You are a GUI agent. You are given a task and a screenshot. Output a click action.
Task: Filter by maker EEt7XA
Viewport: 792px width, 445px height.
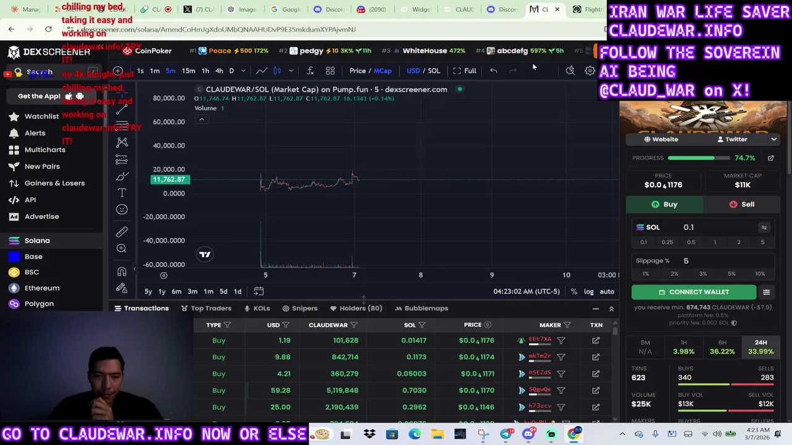(561, 341)
